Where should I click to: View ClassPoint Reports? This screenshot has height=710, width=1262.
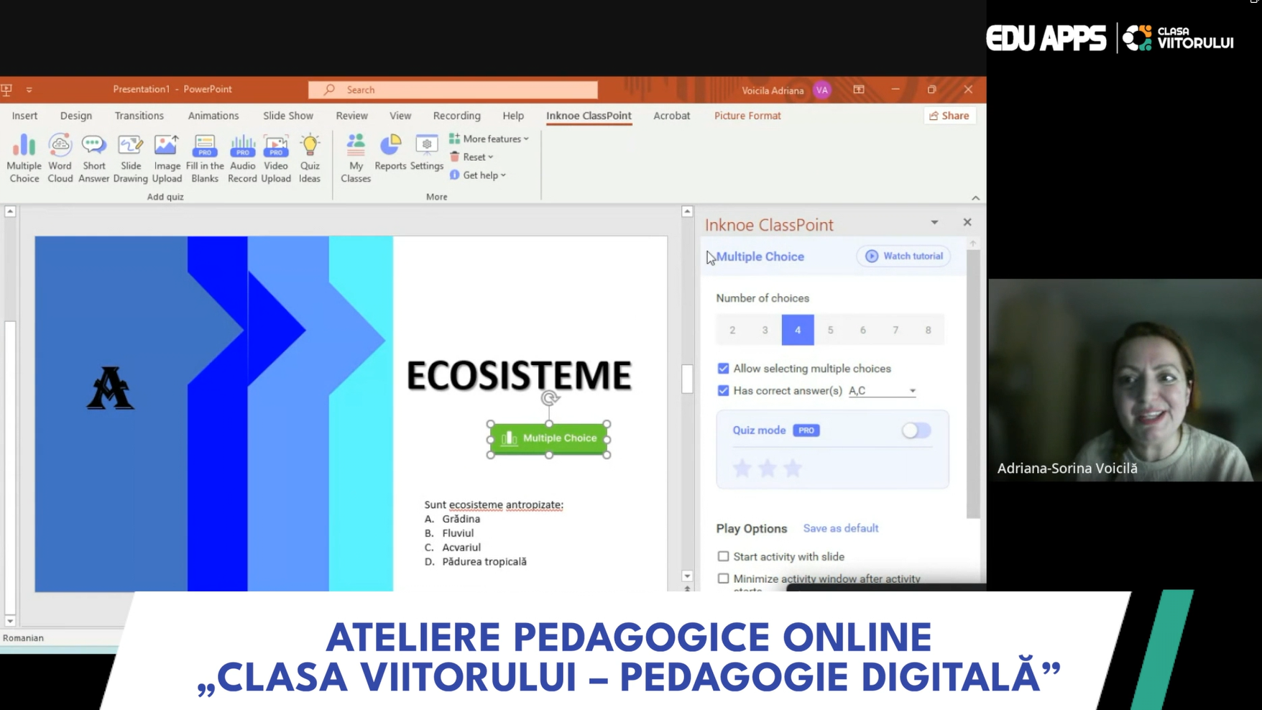(x=390, y=153)
